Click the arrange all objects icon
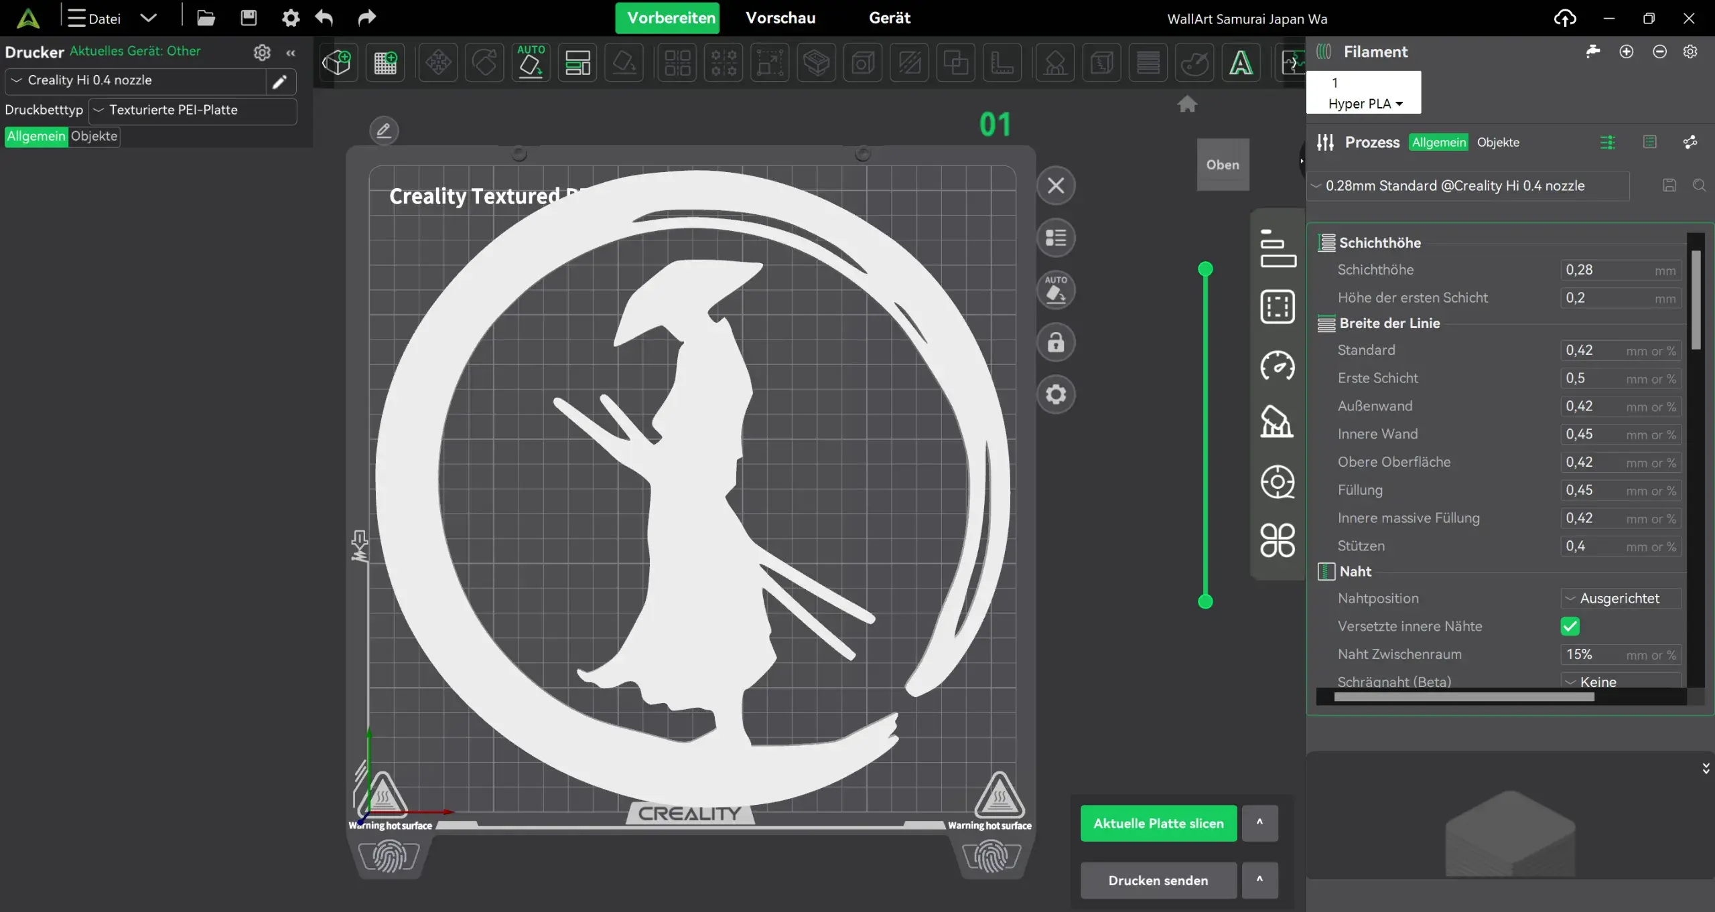Image resolution: width=1715 pixels, height=912 pixels. click(x=577, y=63)
